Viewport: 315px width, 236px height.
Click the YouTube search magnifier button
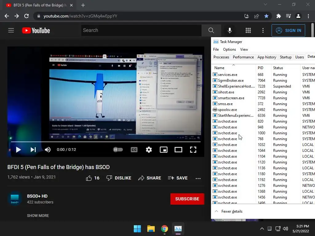point(211,30)
